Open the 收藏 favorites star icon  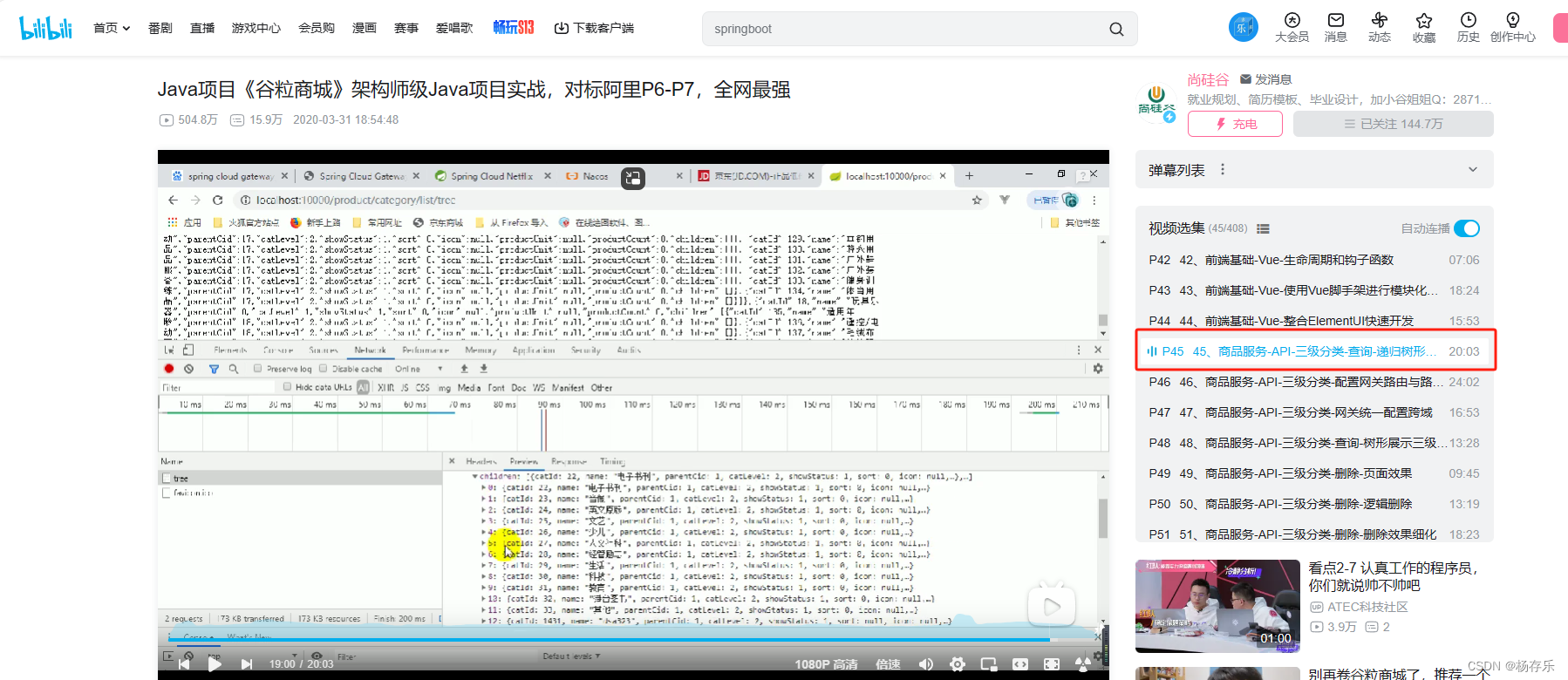pyautogui.click(x=1424, y=20)
